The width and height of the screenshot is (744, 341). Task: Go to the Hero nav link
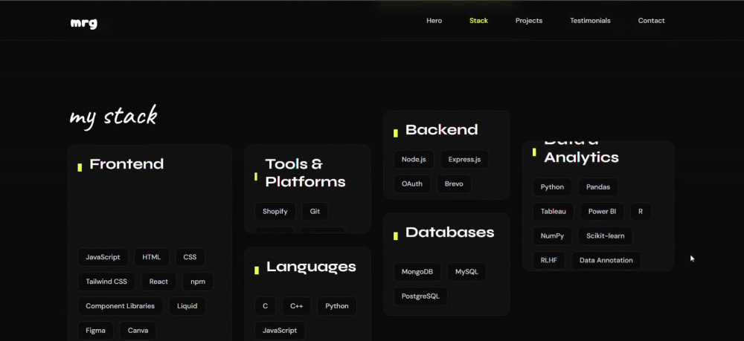click(x=434, y=20)
